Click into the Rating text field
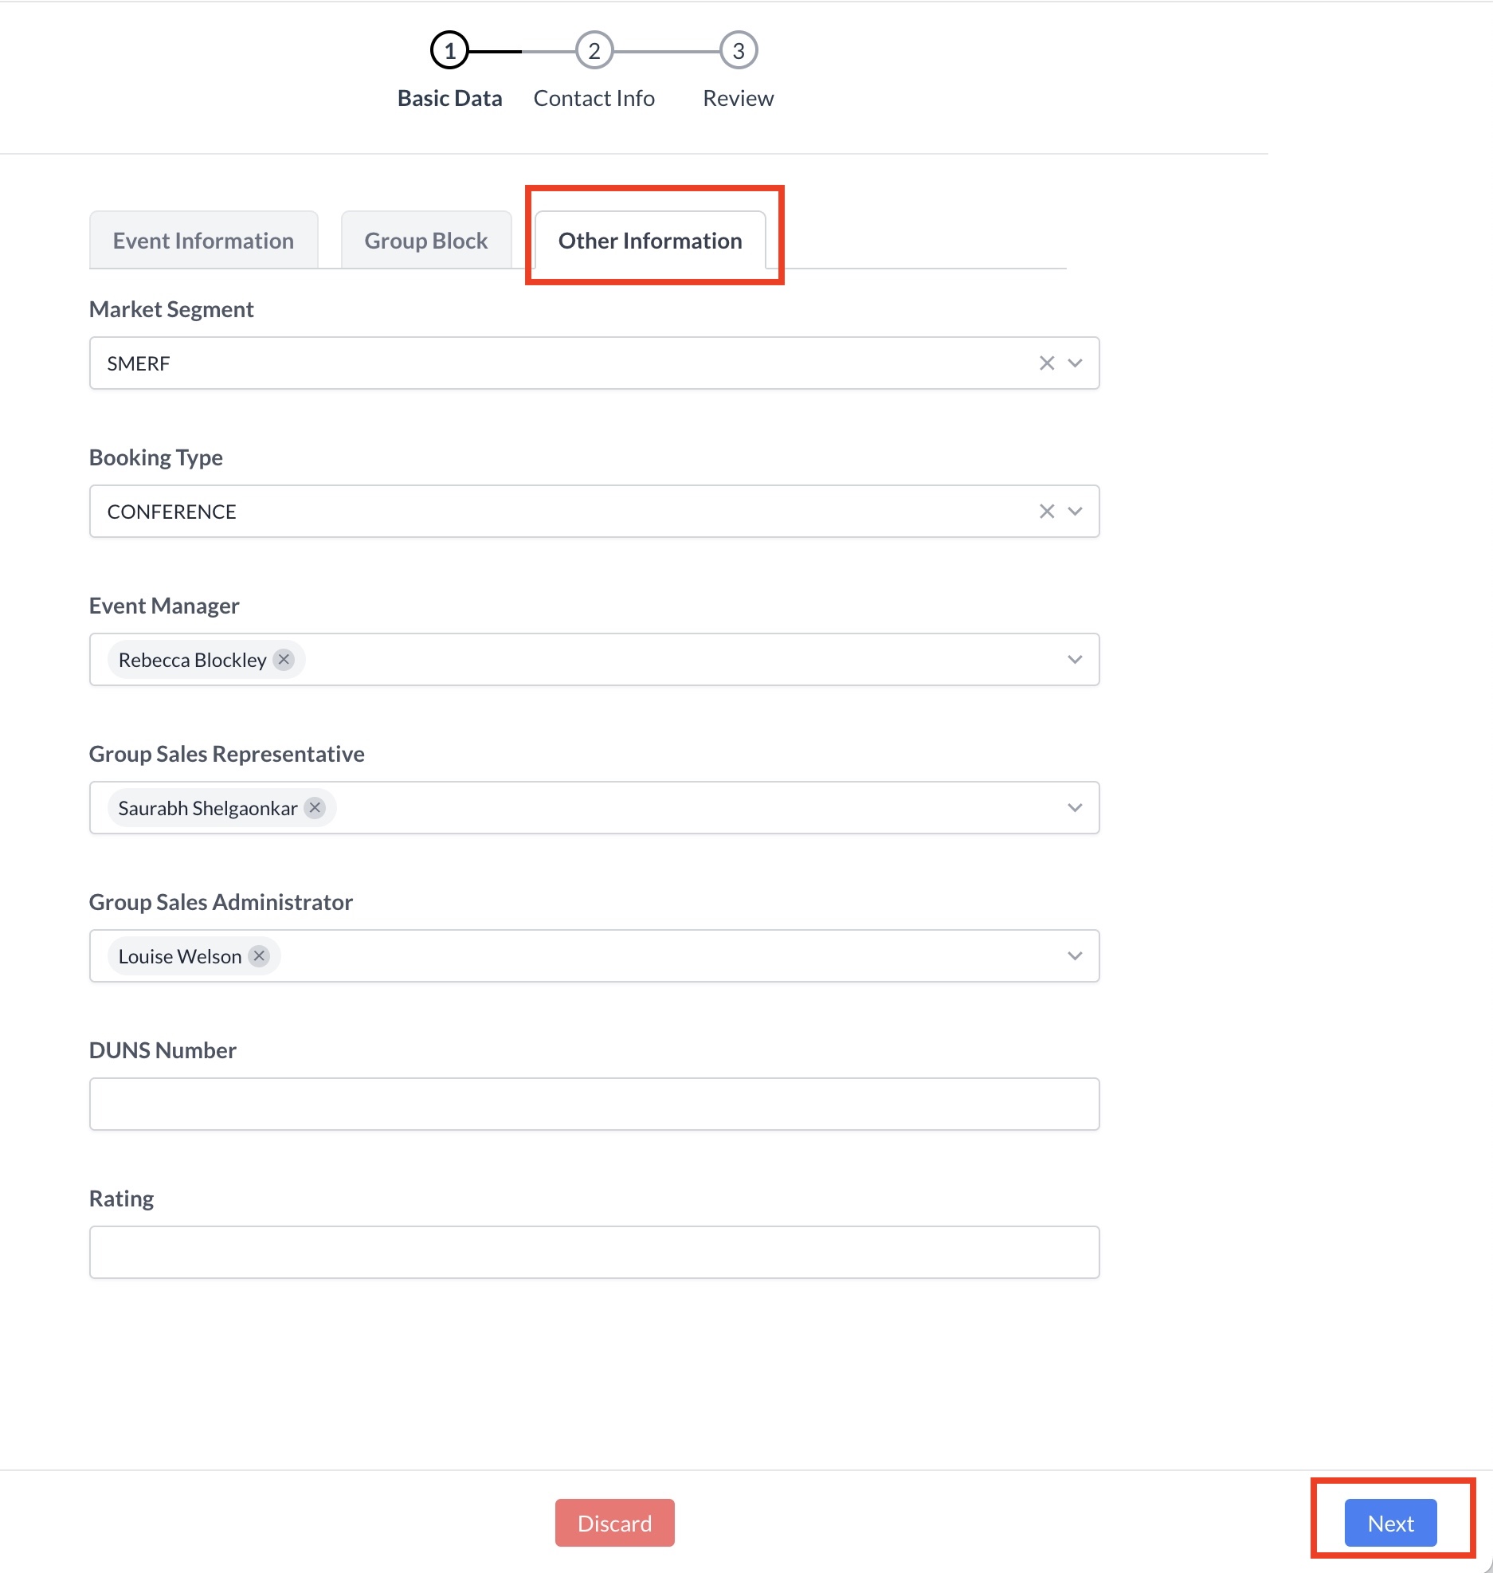The image size is (1493, 1573). click(594, 1253)
